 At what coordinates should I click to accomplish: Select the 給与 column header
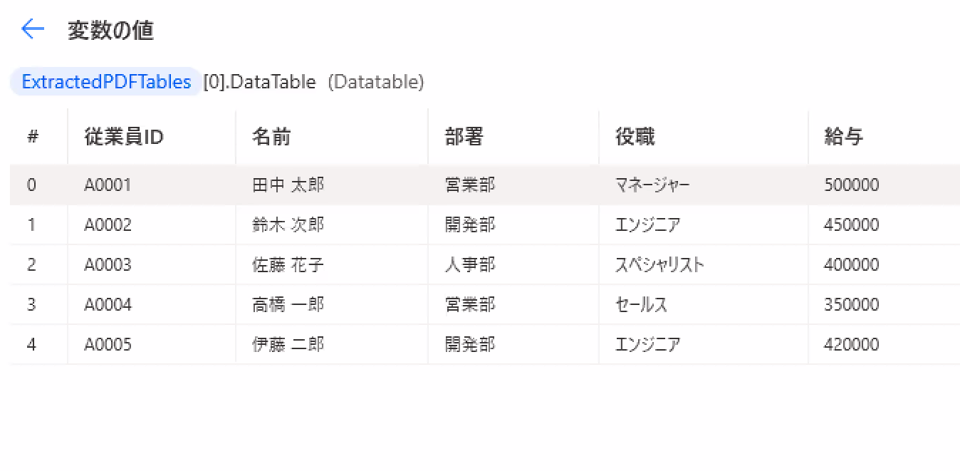tap(844, 137)
